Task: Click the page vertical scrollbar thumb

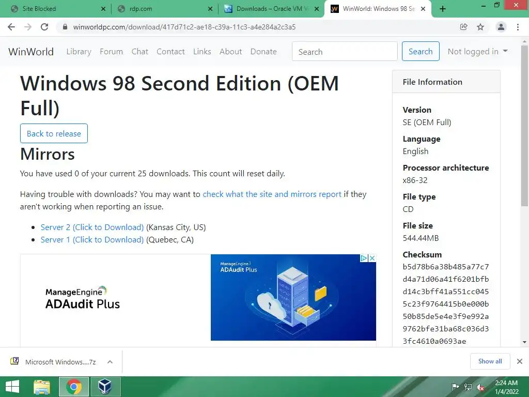Action: point(524,126)
